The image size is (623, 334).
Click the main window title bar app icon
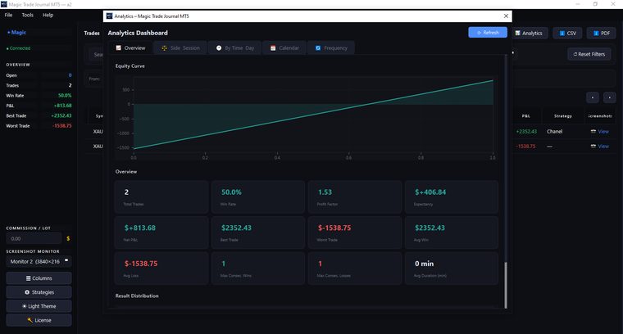(4, 4)
